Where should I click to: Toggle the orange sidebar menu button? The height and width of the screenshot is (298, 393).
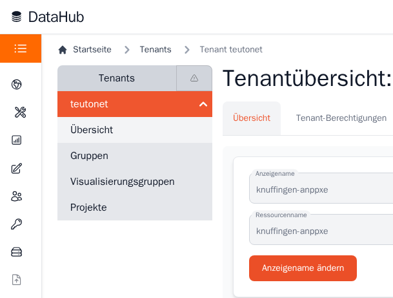(21, 48)
